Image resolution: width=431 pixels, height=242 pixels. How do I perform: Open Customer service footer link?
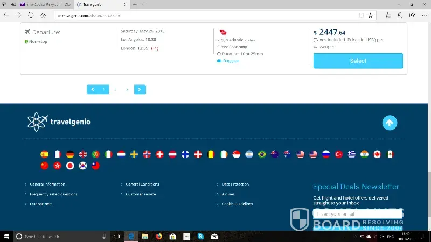pyautogui.click(x=141, y=194)
